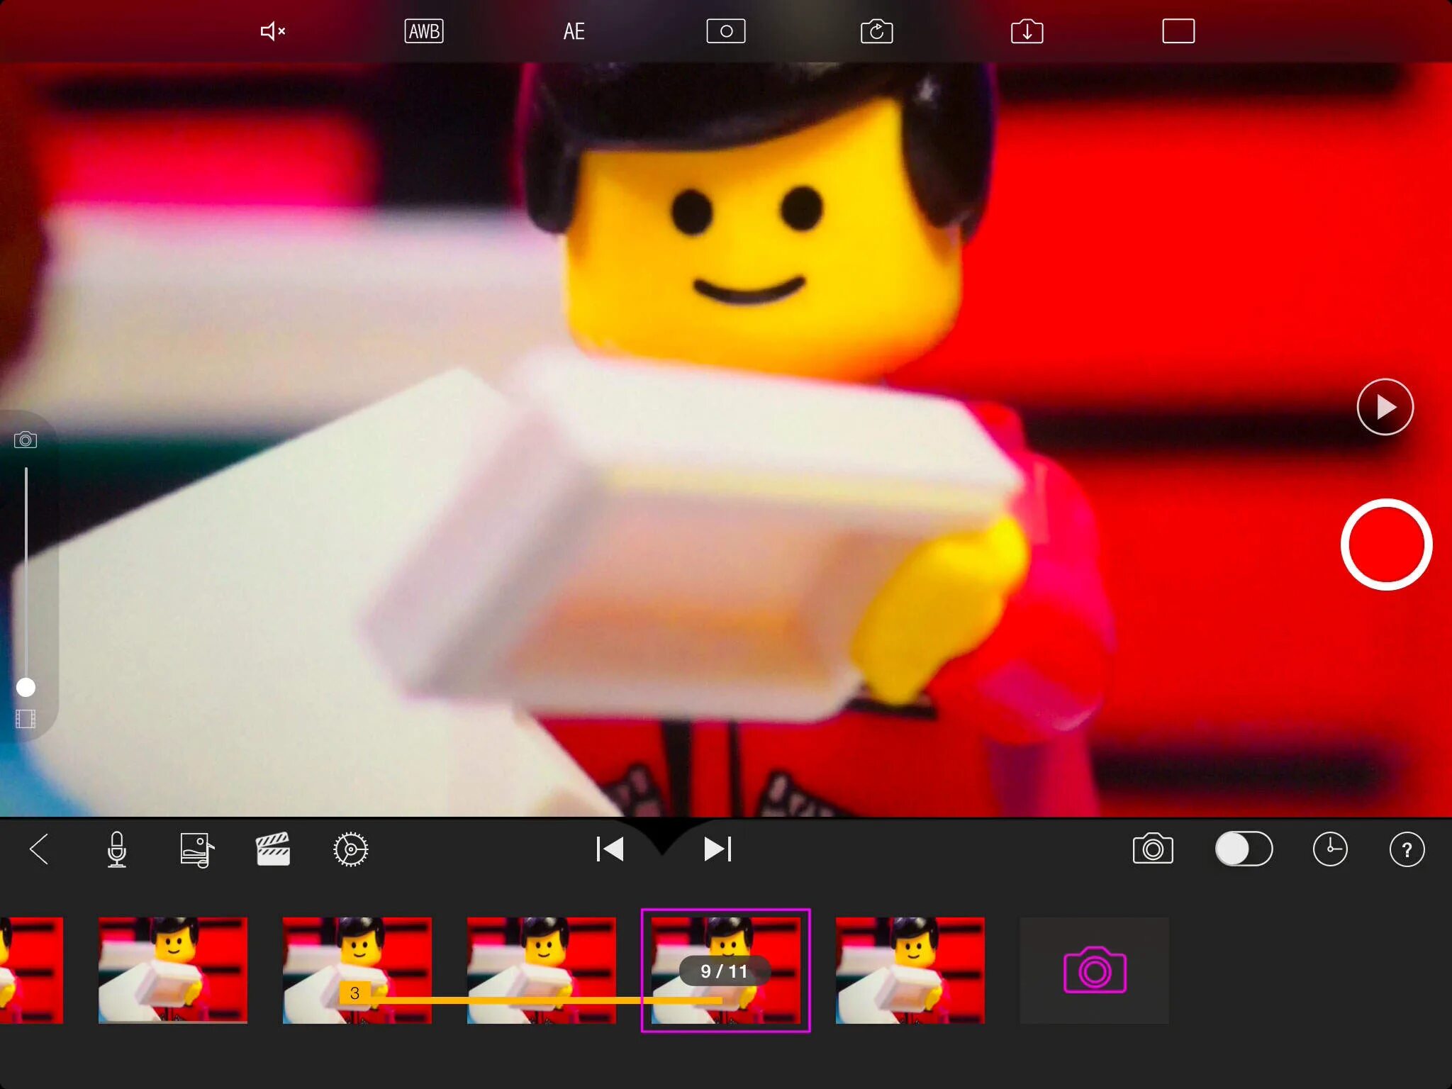Switch camera with the flip icon
This screenshot has height=1089, width=1452.
[x=876, y=31]
